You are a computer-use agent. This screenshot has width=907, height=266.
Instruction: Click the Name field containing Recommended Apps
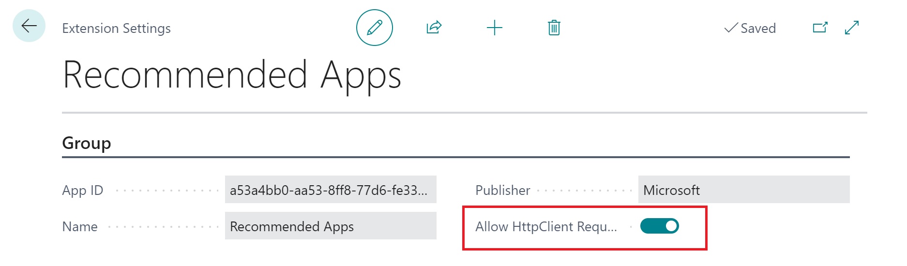[x=330, y=226]
